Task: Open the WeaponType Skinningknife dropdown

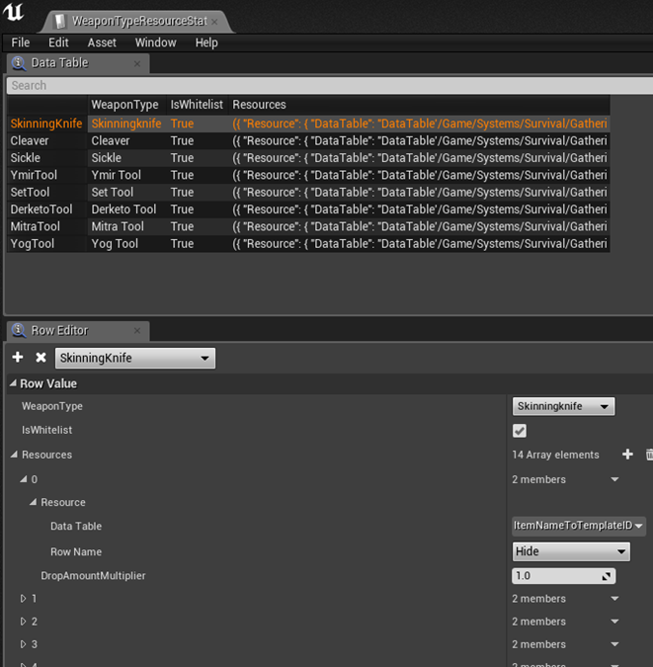Action: [x=563, y=406]
